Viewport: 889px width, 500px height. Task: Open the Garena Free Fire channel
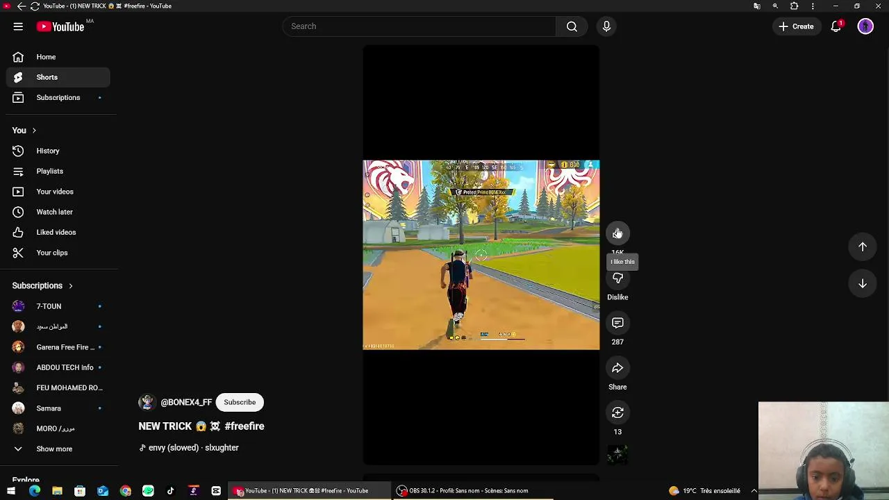click(x=58, y=347)
